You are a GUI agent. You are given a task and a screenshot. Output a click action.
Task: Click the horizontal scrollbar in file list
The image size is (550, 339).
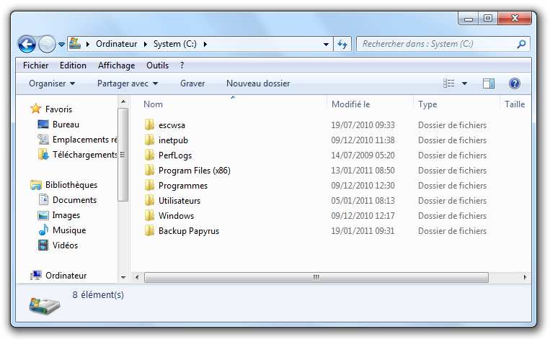[x=316, y=277]
